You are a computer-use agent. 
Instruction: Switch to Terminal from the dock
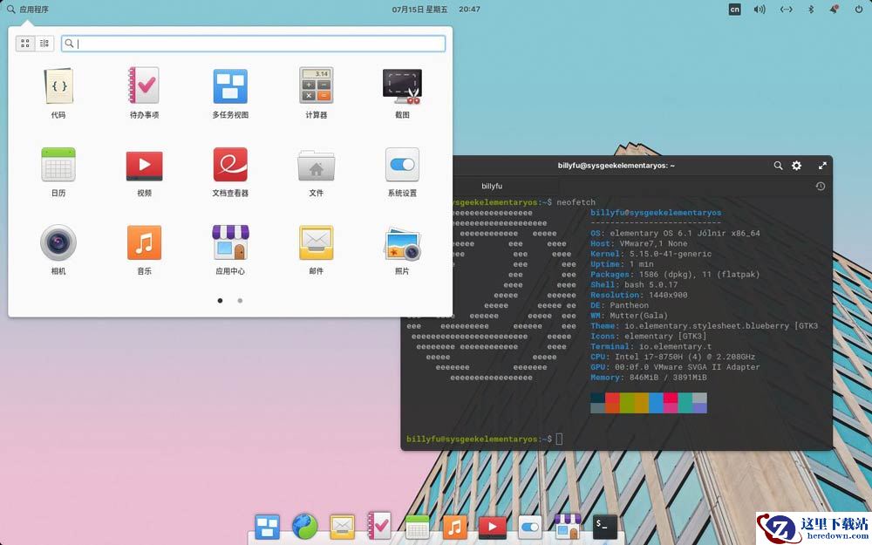pos(604,526)
